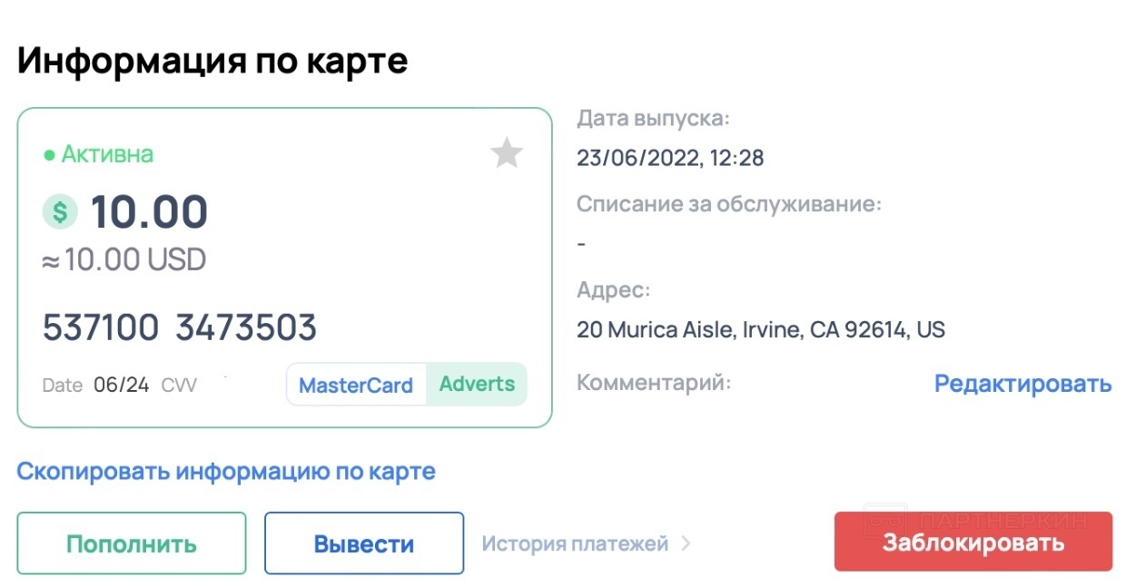Screen dimensions: 1126x586
Task: Click the issue date 23/06/2022, 12:28
Action: pyautogui.click(x=670, y=158)
